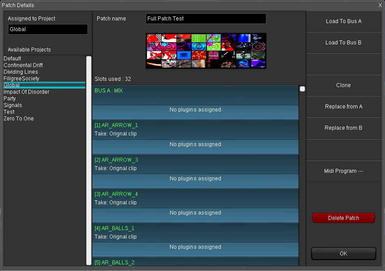Click Replace from B button

point(343,128)
